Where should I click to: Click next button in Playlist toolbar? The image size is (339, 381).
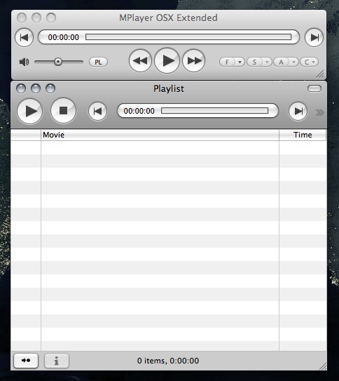coord(298,112)
